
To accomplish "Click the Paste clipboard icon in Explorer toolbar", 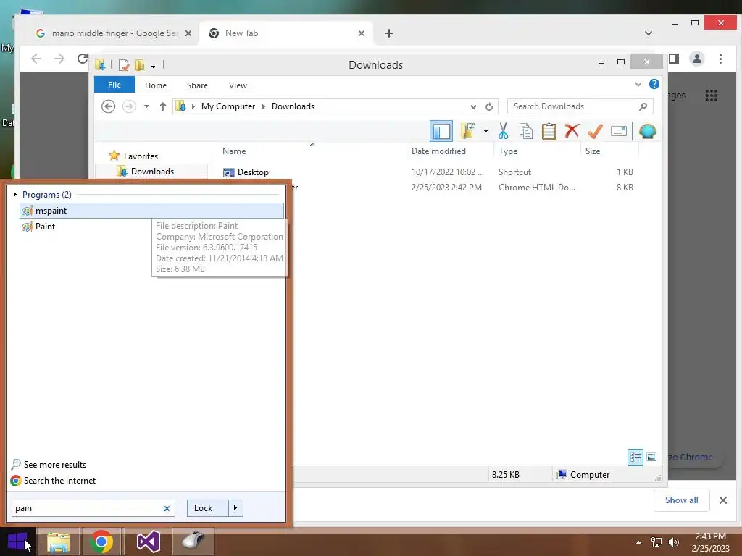I will click(x=549, y=131).
